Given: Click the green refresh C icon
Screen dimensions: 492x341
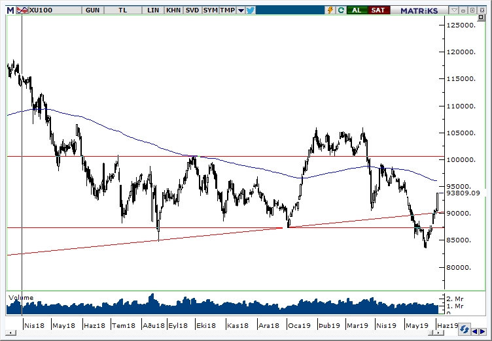Looking at the screenshot, I should click(x=341, y=10).
